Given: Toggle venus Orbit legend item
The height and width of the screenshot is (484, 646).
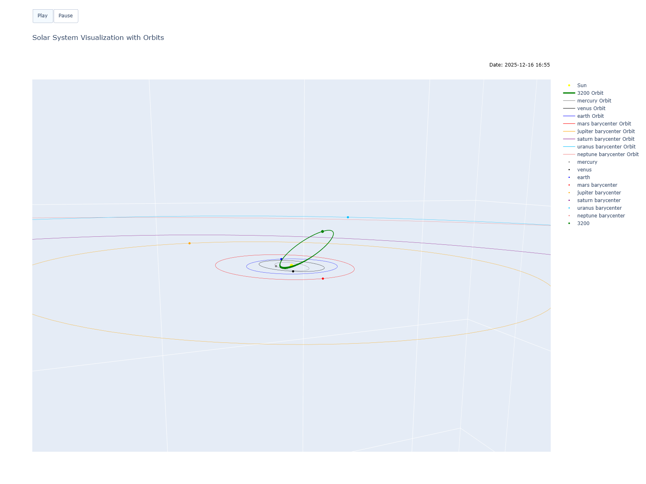Looking at the screenshot, I should [x=591, y=108].
